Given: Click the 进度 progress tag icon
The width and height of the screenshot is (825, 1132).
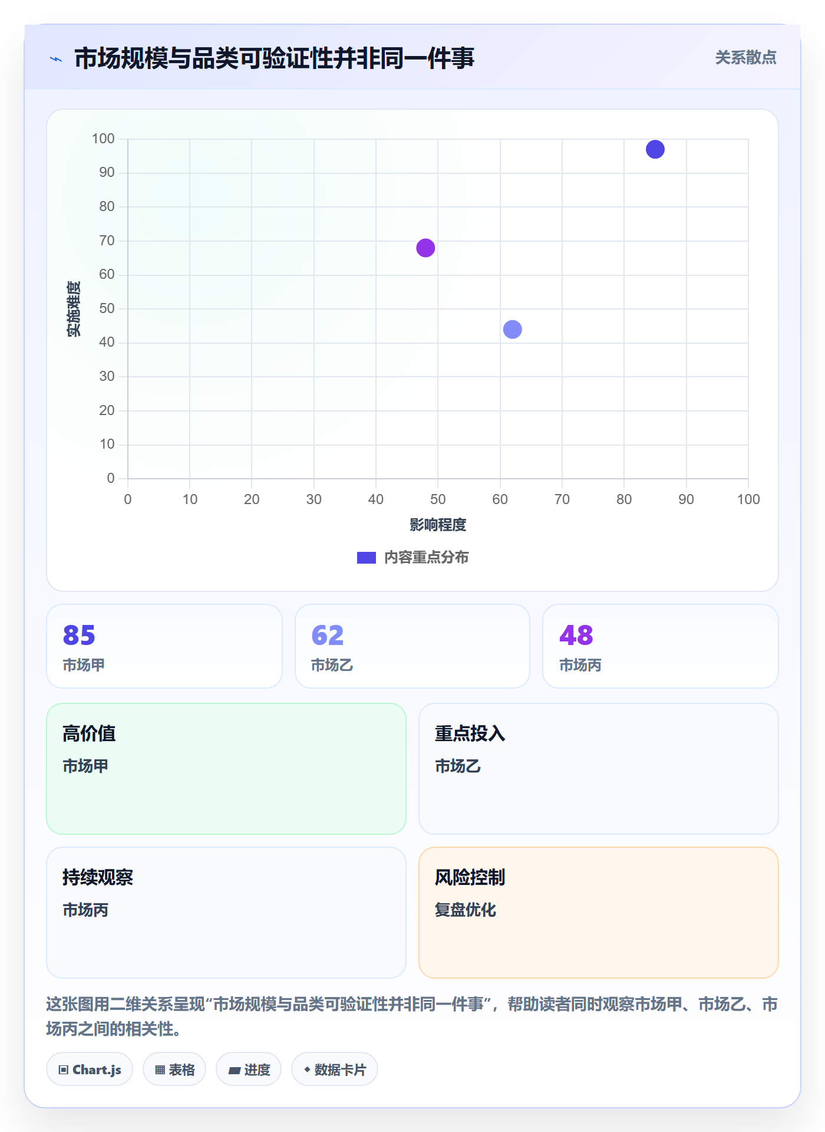Looking at the screenshot, I should (235, 1070).
